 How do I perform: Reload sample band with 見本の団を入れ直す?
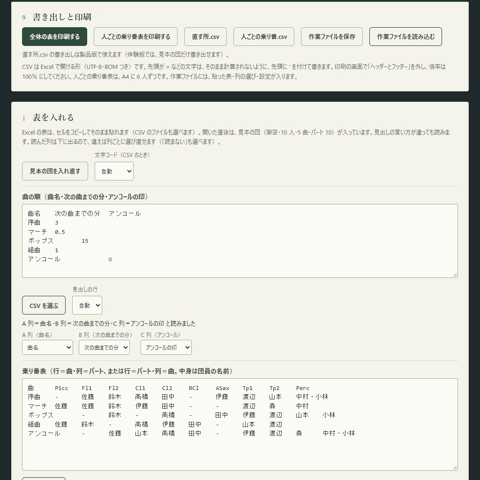(x=55, y=171)
